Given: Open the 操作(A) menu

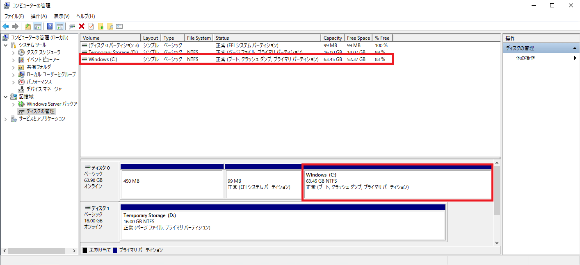Looking at the screenshot, I should (39, 16).
